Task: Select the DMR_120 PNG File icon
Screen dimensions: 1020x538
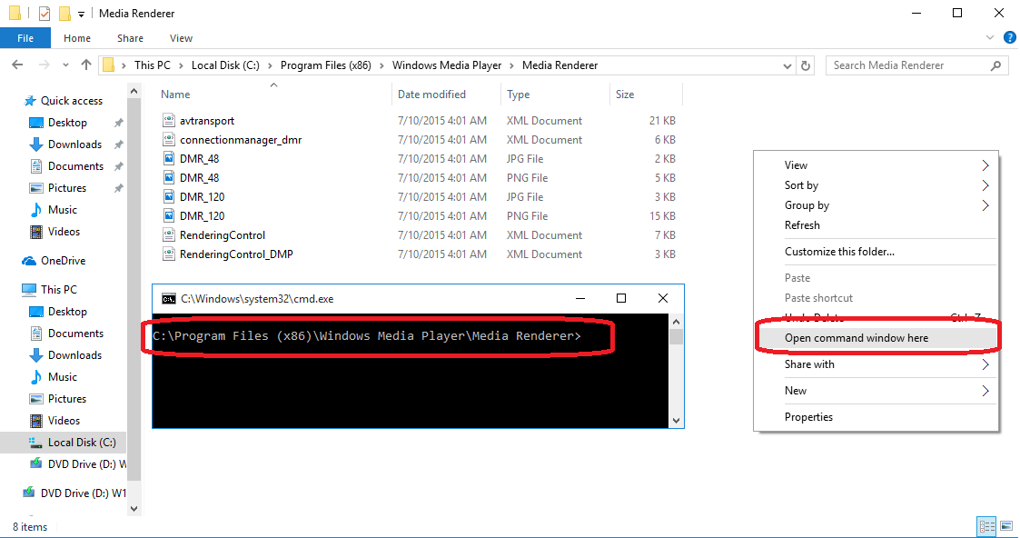Action: tap(168, 216)
